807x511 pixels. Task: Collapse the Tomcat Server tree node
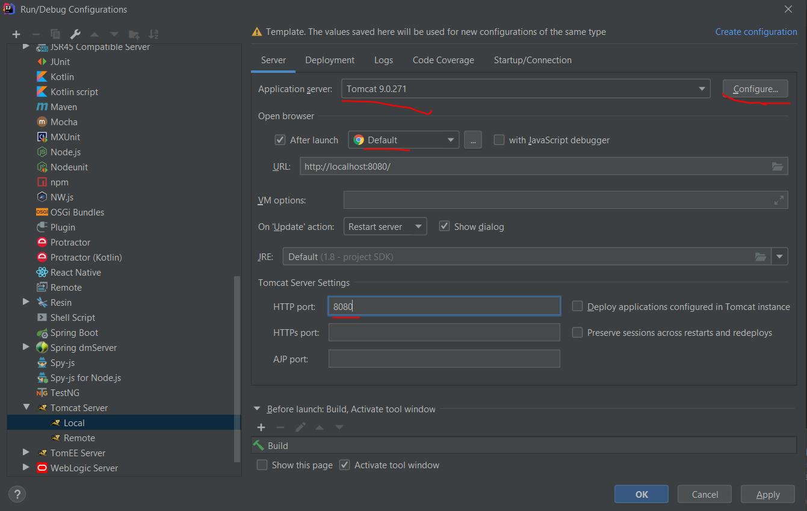click(x=26, y=407)
